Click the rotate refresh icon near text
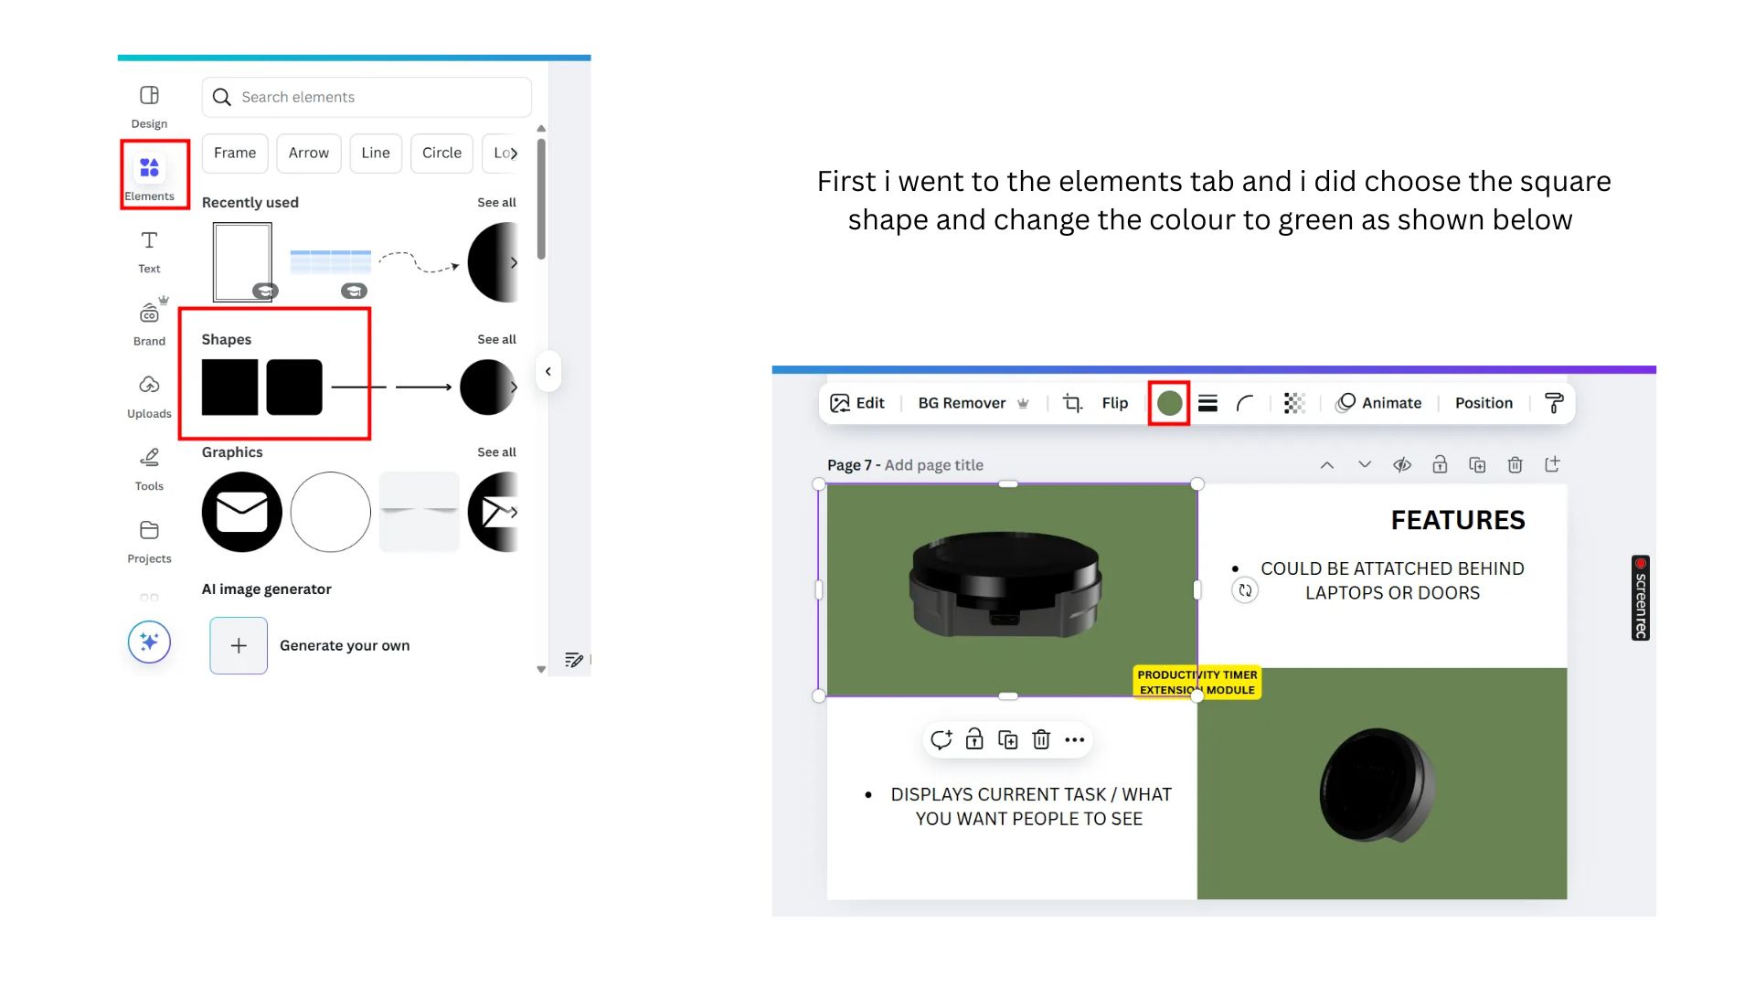Viewport: 1755px width, 987px height. (x=1245, y=590)
